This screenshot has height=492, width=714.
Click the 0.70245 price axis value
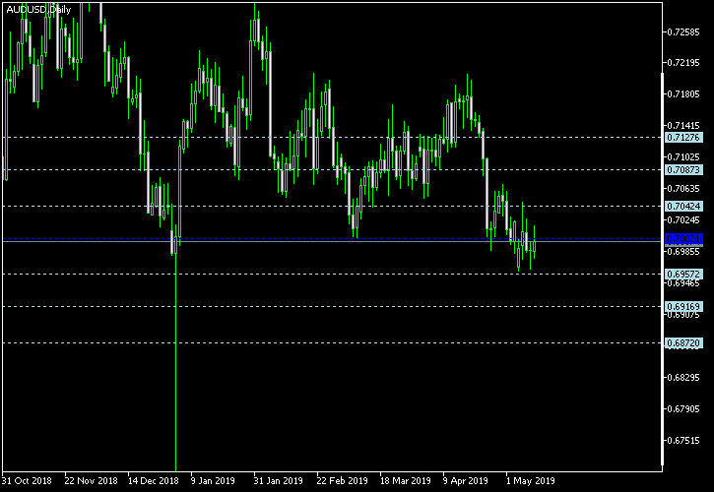683,220
